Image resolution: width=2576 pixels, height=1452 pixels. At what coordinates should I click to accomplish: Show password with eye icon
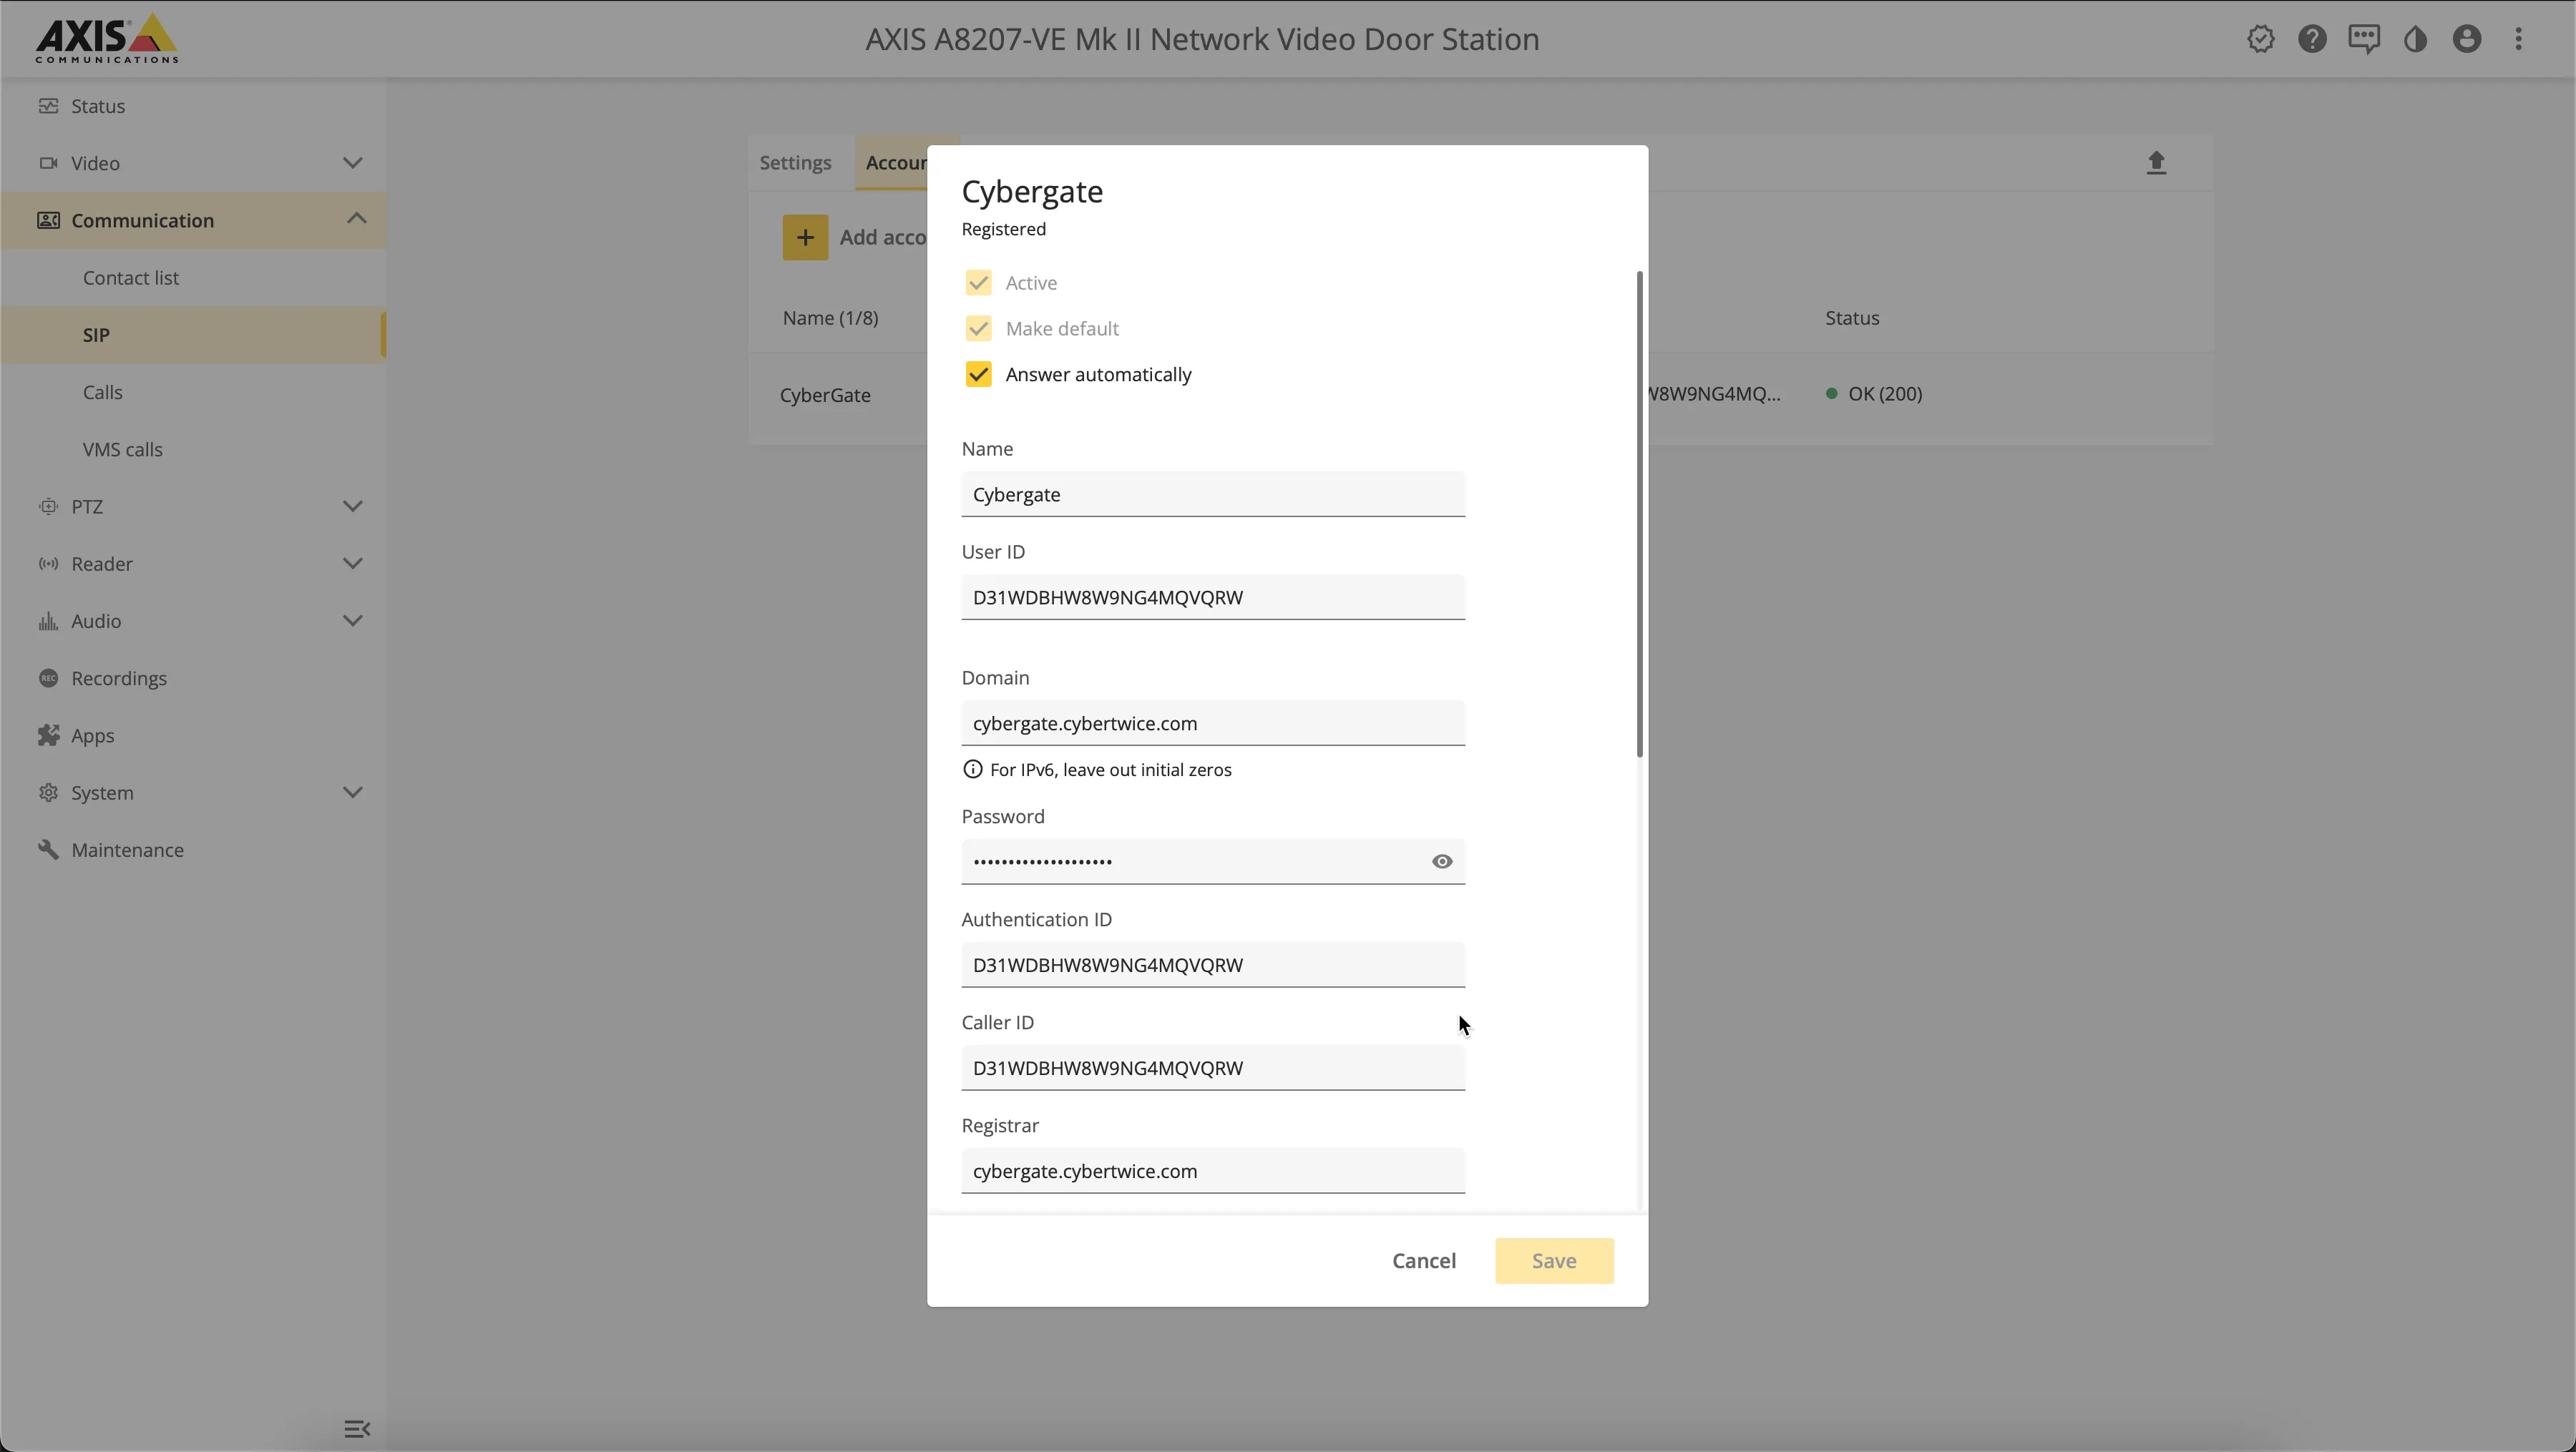1442,861
